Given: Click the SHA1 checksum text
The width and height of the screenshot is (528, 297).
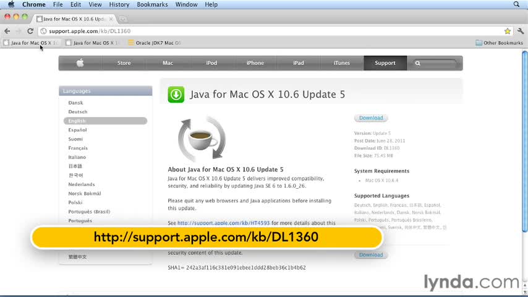Looking at the screenshot, I should [237, 267].
